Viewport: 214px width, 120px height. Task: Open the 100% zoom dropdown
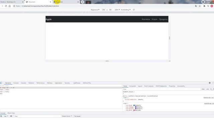click(117, 10)
